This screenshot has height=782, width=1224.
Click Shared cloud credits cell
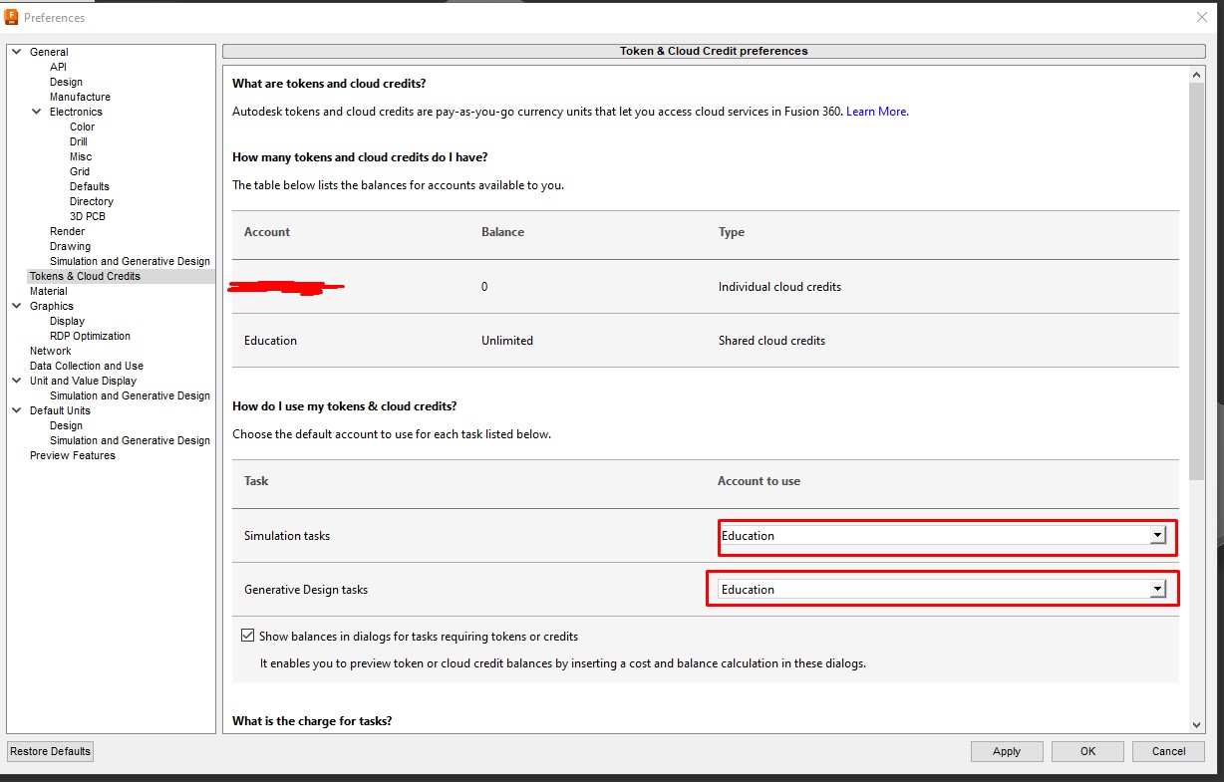[771, 341]
